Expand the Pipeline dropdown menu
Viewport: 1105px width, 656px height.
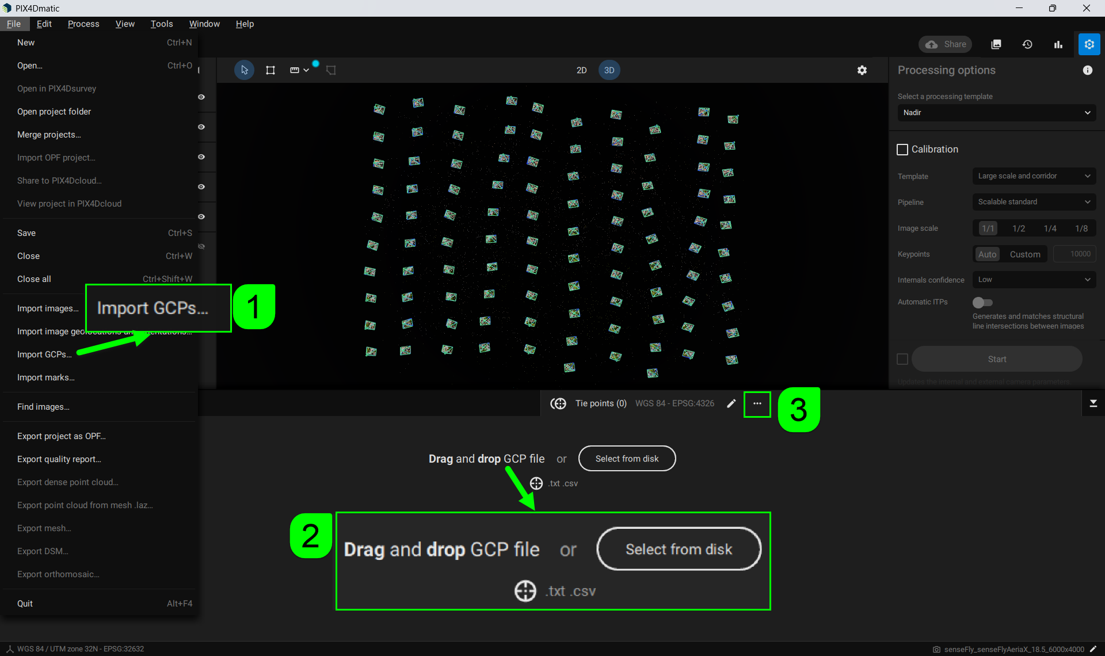pos(1032,201)
